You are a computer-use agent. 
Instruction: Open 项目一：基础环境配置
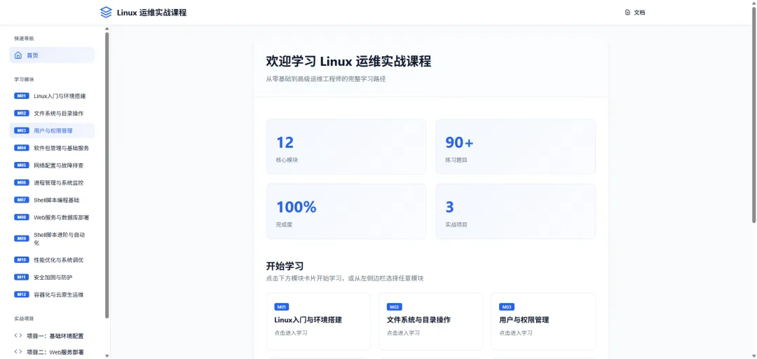[x=52, y=335]
